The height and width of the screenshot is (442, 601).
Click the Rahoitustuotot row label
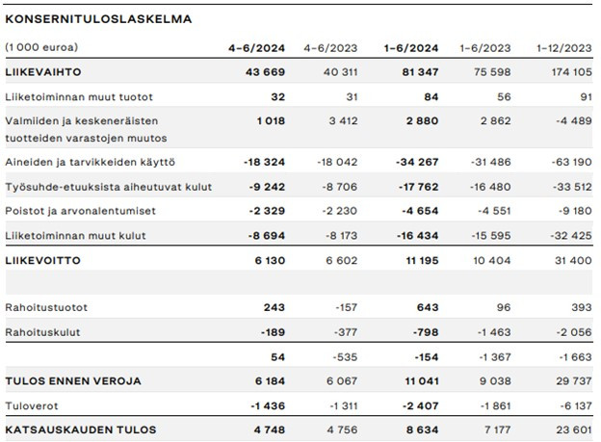(46, 307)
